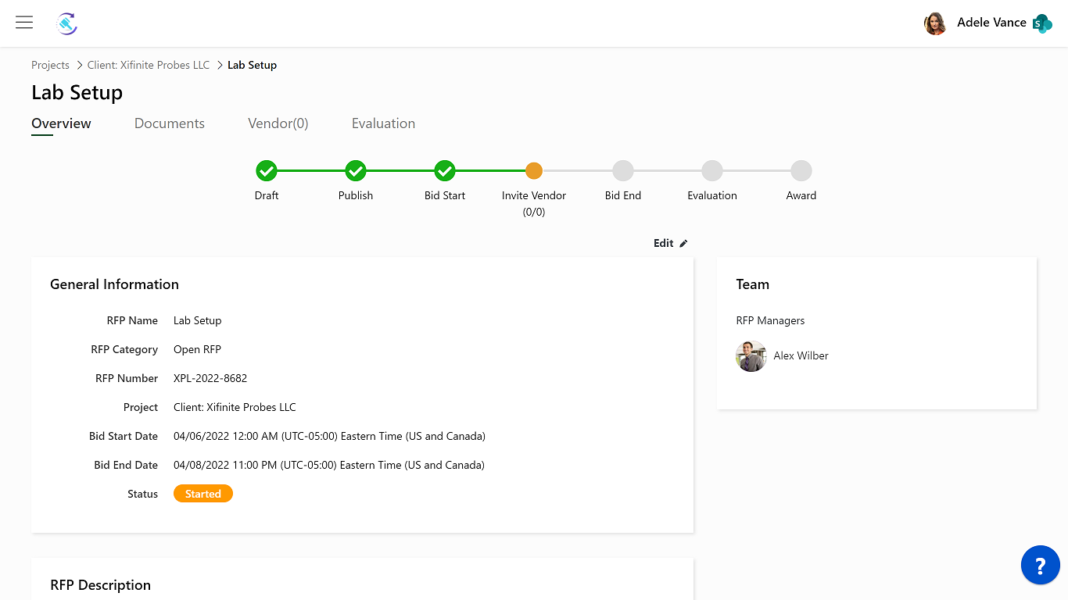This screenshot has width=1068, height=600.
Task: Open the Vendor(0) tab
Action: point(278,123)
